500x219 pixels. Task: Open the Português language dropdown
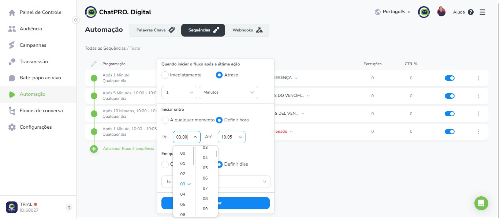[x=396, y=12]
